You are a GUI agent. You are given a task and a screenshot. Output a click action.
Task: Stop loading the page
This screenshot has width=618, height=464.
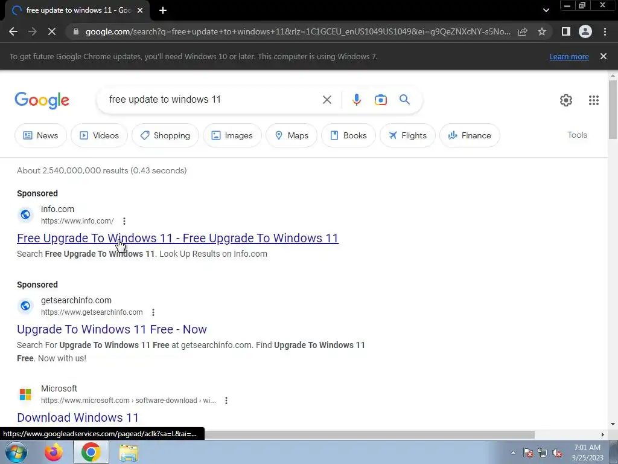point(52,31)
